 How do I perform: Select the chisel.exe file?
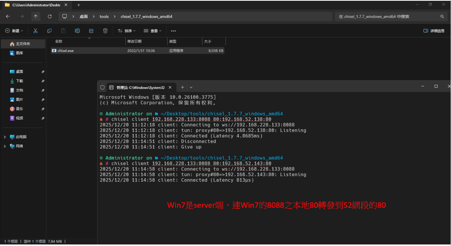138,51
